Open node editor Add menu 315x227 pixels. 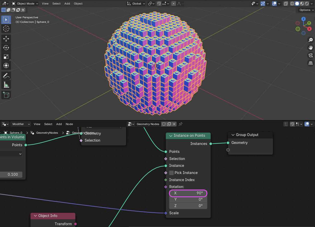[x=59, y=124]
